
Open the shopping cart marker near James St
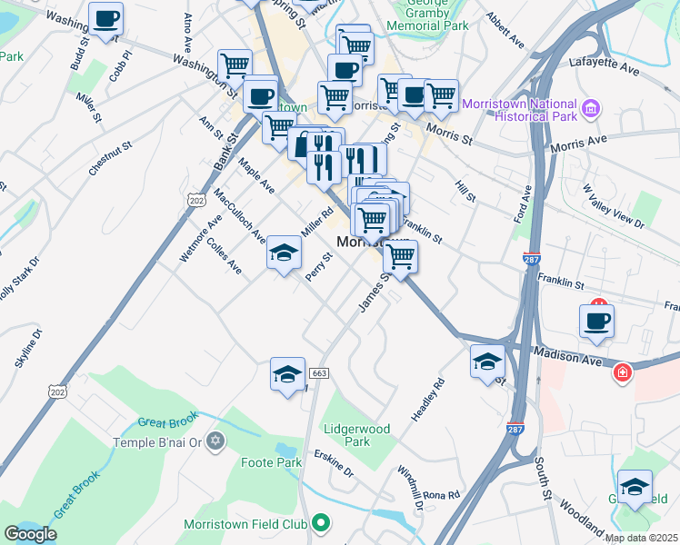(400, 259)
